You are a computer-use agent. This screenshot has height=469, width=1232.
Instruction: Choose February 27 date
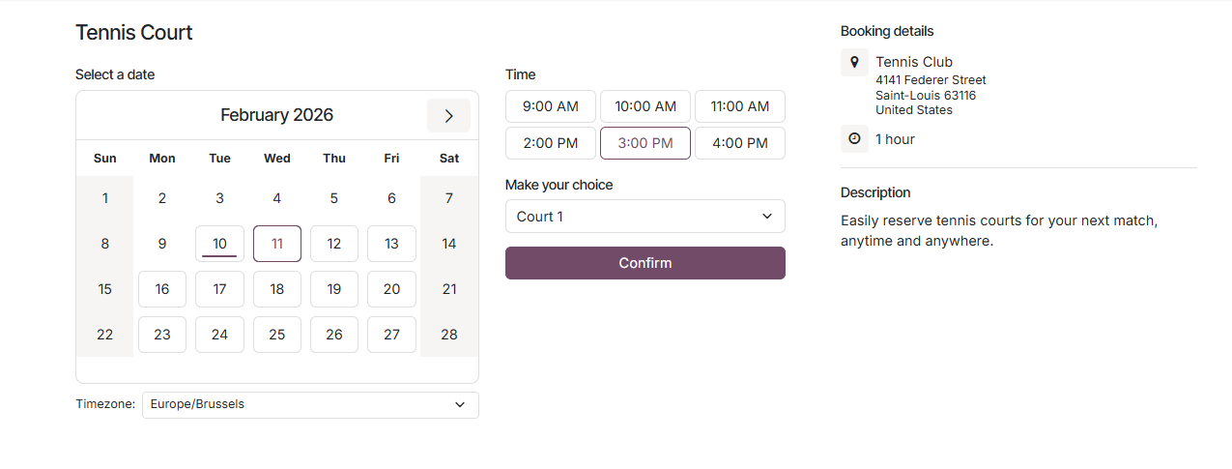pyautogui.click(x=391, y=335)
